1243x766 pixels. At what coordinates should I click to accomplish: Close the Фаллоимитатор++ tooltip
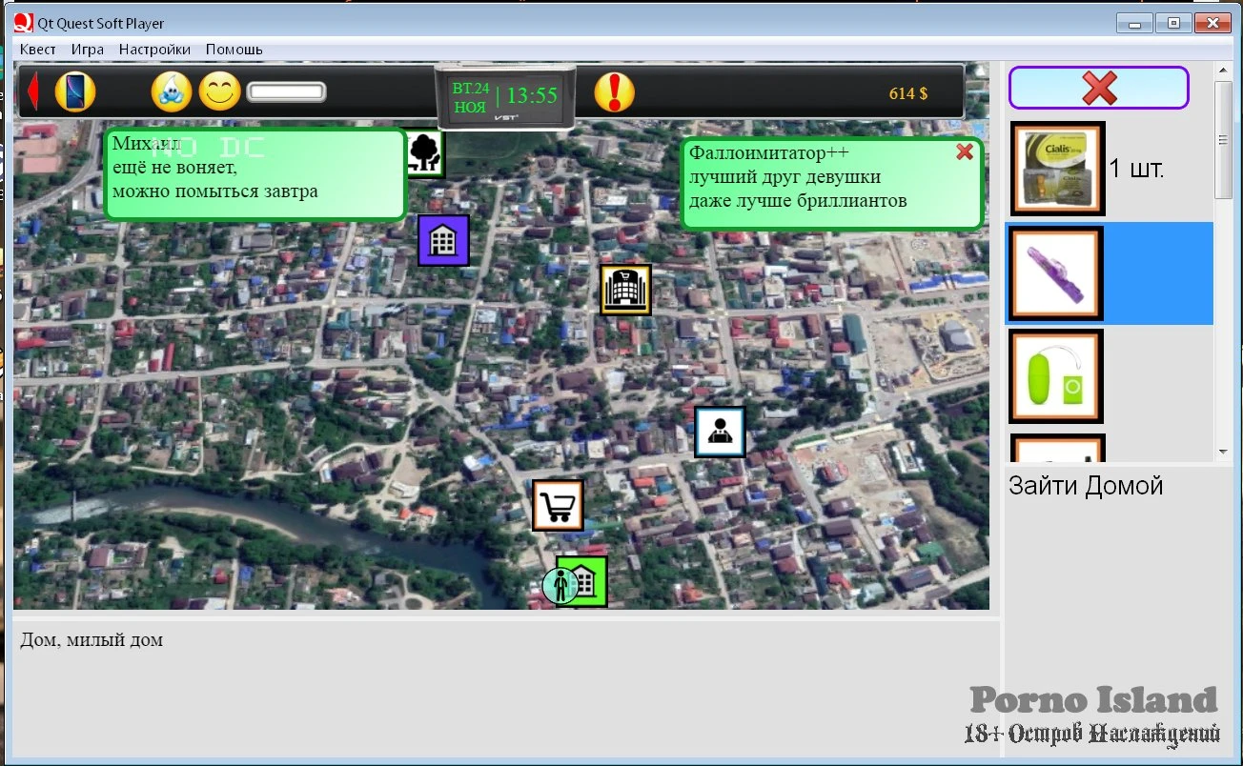coord(965,151)
